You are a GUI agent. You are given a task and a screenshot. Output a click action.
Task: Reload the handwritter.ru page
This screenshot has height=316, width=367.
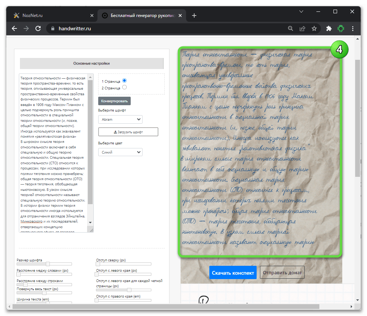[x=38, y=28]
